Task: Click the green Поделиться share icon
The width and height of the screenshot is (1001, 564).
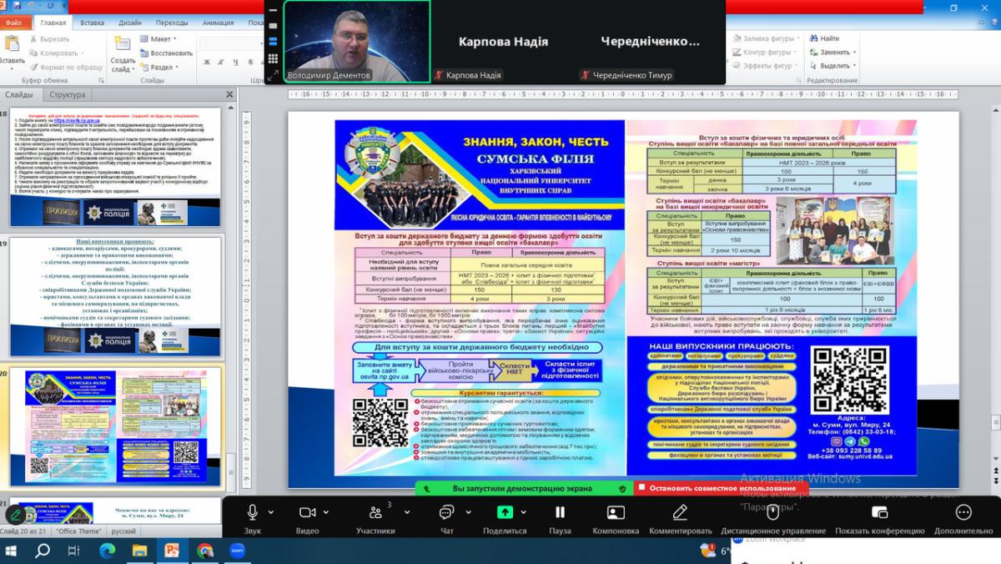Action: (504, 512)
